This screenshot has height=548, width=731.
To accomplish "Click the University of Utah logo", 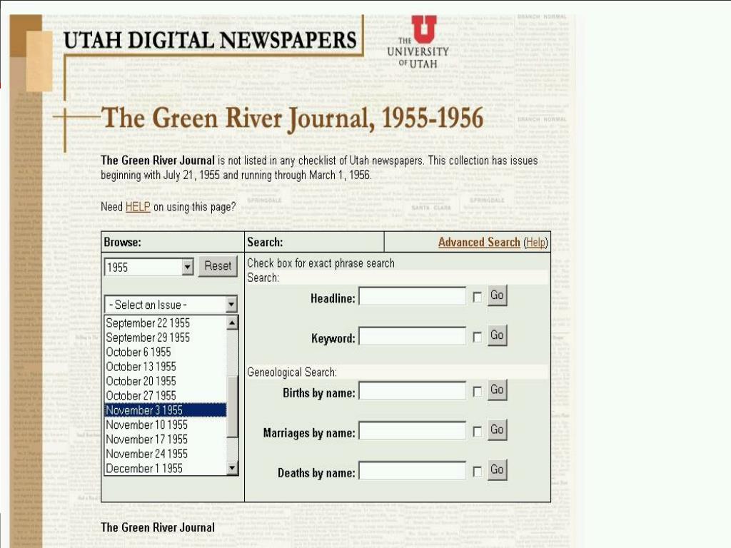I will (x=418, y=42).
